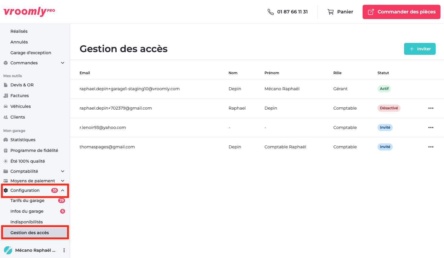Open the Mécano Raphaël account options menu

pos(64,250)
